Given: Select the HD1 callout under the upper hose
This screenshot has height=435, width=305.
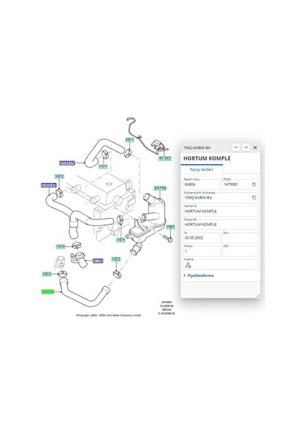Looking at the screenshot, I should [103, 167].
